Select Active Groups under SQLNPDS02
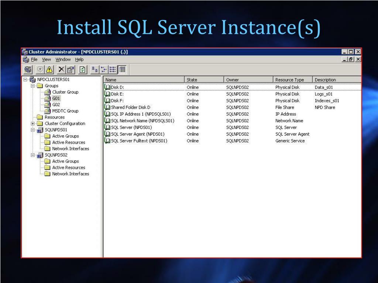Screen dimensions: 378x283 tap(66, 161)
